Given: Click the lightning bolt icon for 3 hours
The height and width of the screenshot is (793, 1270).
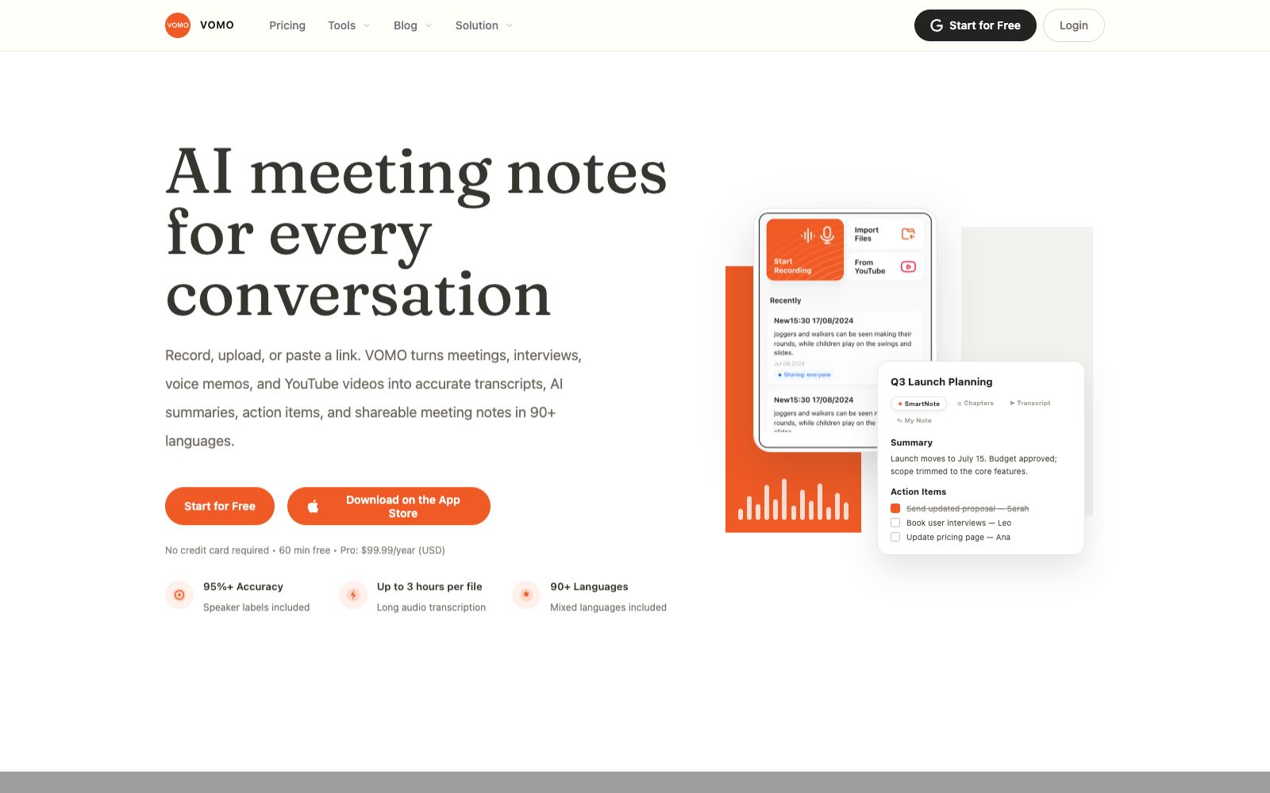Looking at the screenshot, I should [353, 595].
